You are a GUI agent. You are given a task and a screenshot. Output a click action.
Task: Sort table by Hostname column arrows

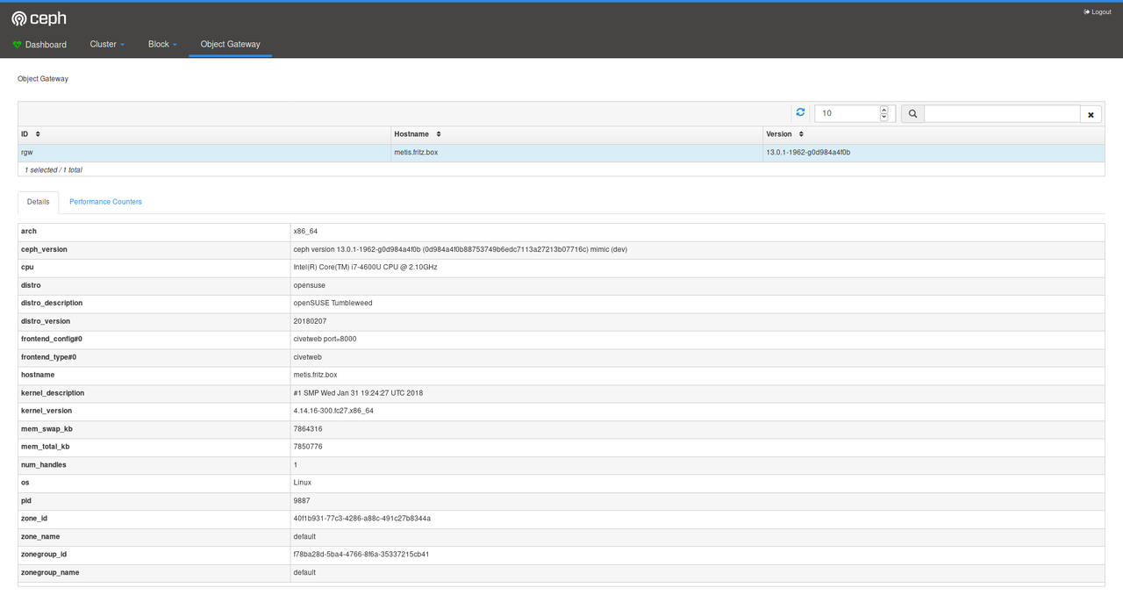(x=439, y=134)
